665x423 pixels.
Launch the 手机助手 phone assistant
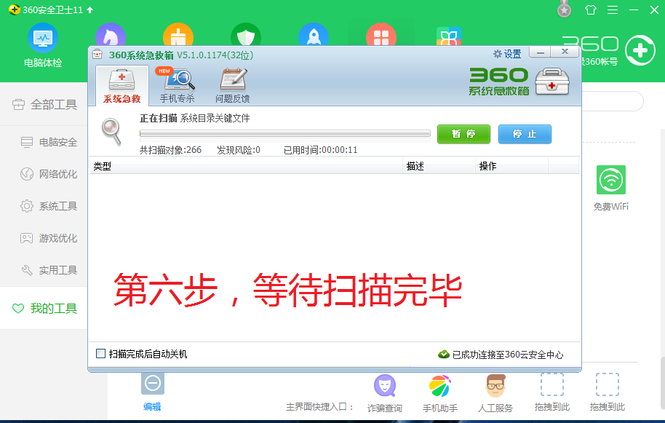(x=439, y=386)
